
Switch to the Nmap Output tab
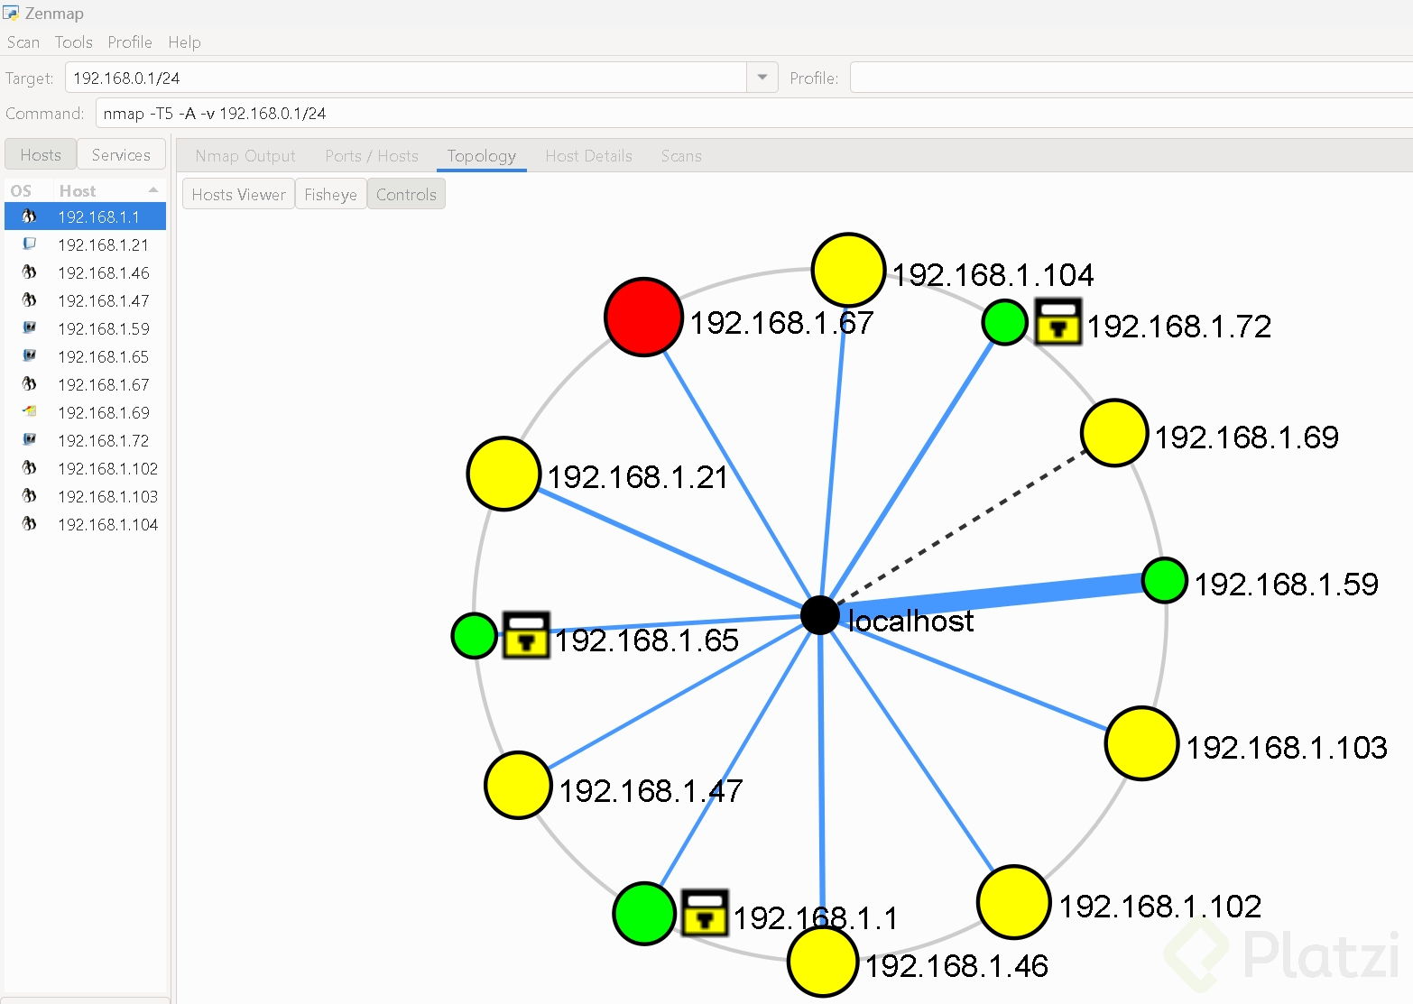[245, 156]
